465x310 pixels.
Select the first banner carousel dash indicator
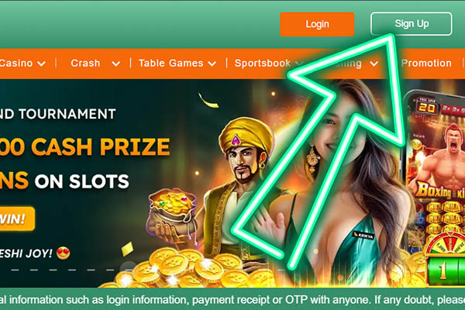15,270
